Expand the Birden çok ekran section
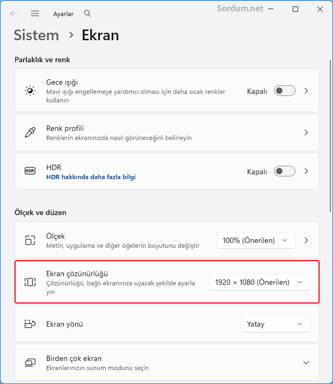The height and width of the screenshot is (384, 333). tap(306, 363)
